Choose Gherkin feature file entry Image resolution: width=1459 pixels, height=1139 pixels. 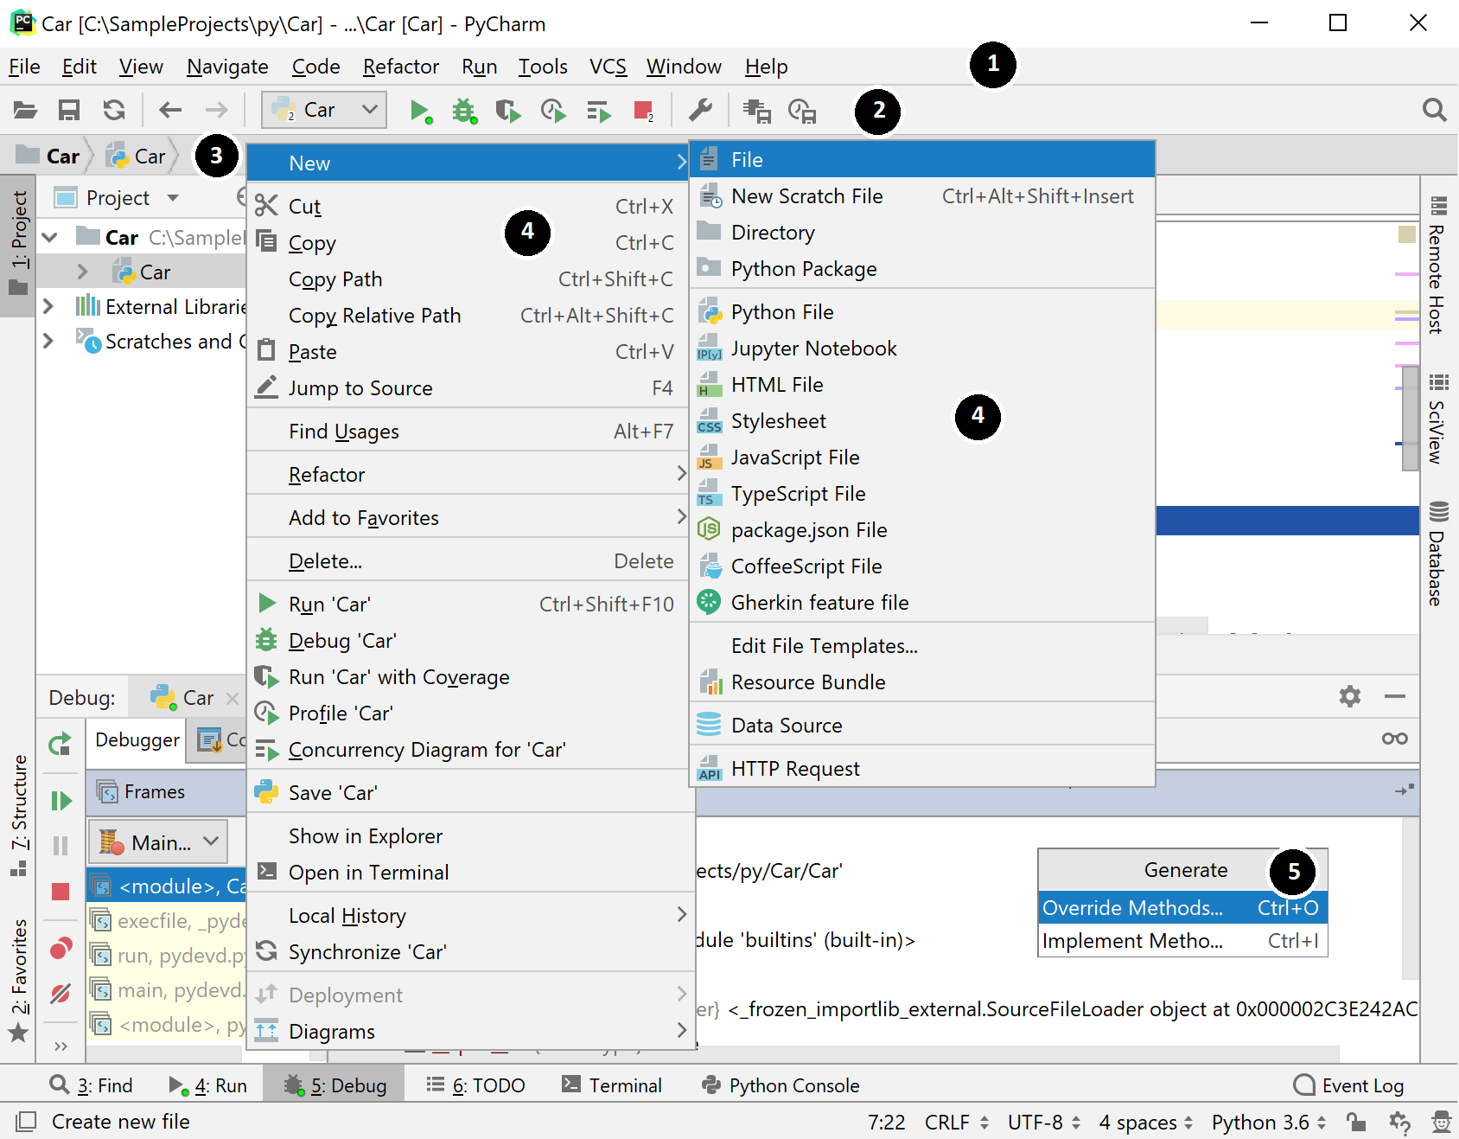coord(922,603)
